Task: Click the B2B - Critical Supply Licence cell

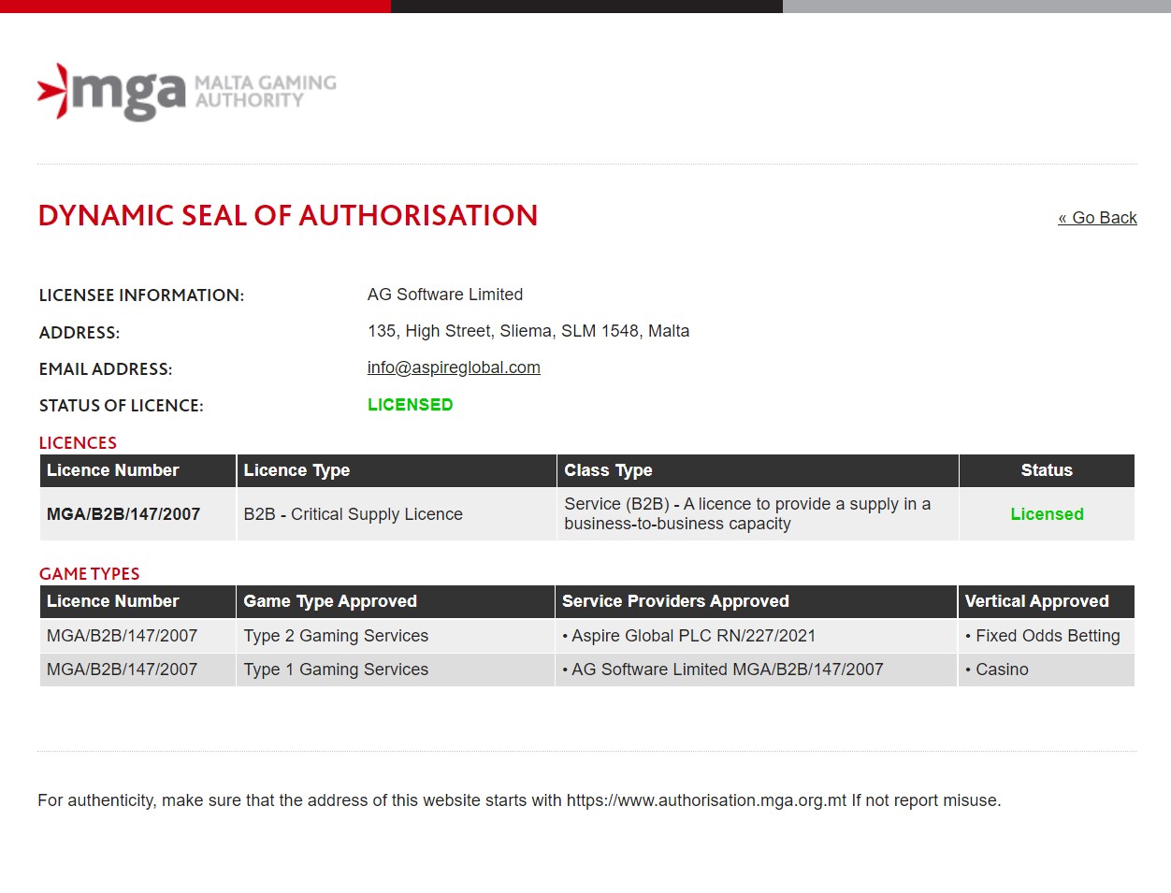Action: (x=397, y=514)
